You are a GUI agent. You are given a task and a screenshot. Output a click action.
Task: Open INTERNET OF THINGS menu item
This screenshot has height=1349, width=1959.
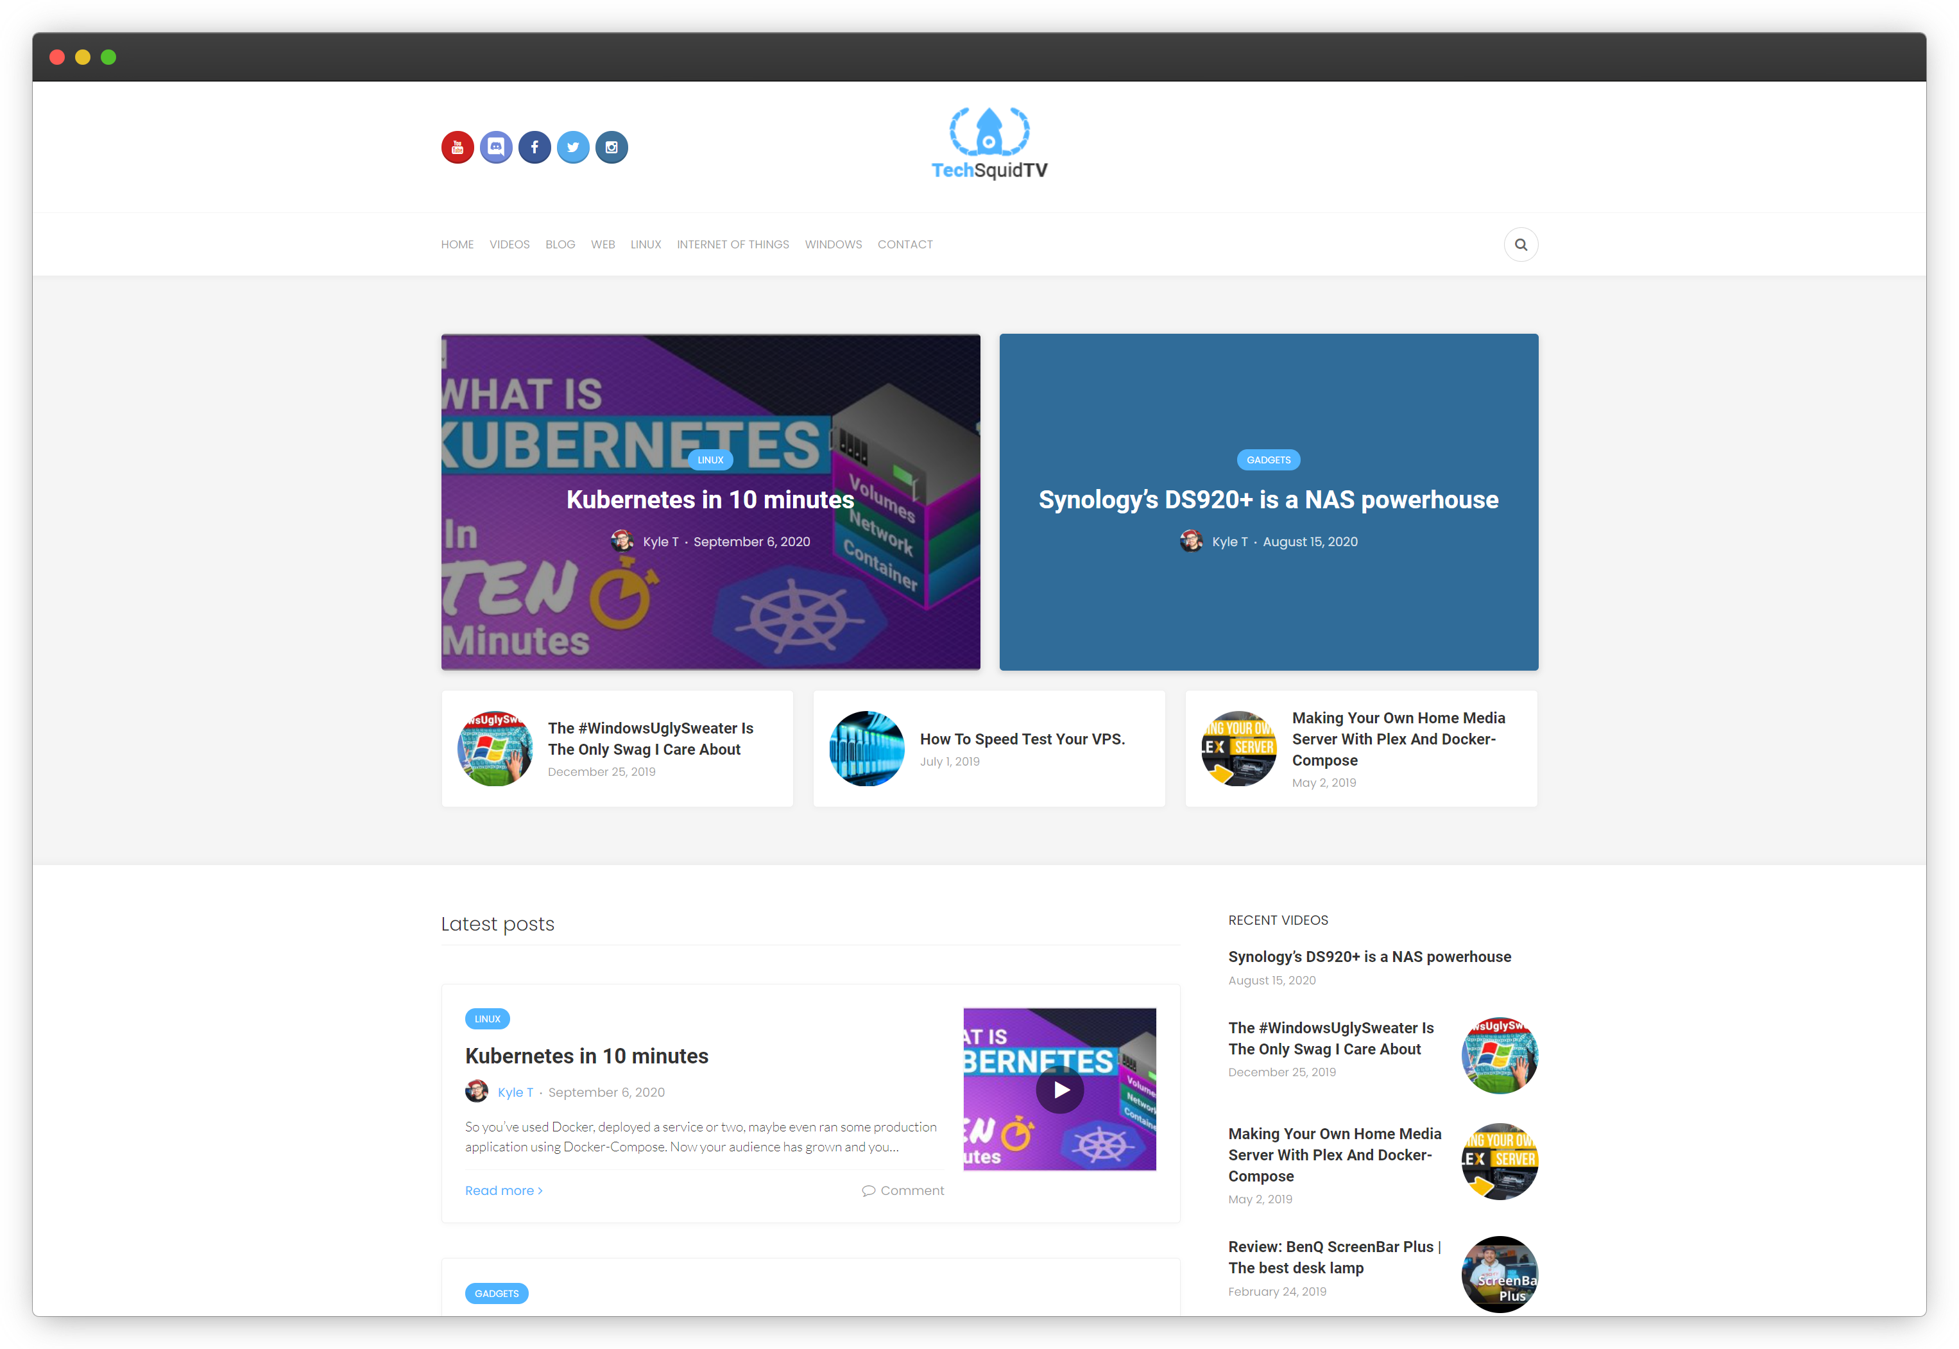(x=733, y=245)
